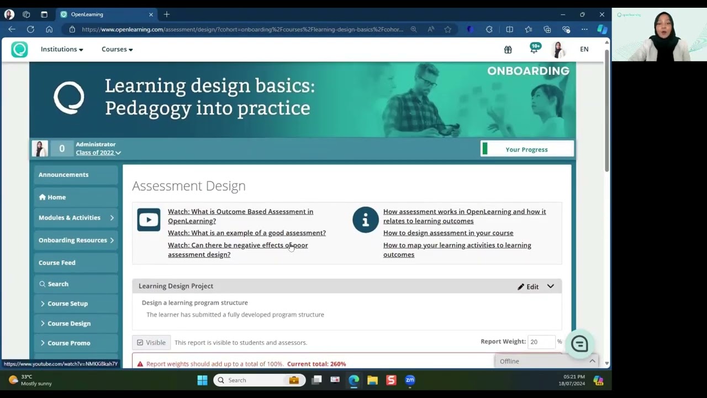Open the Institutions dropdown menu
The image size is (707, 398).
[x=62, y=49]
